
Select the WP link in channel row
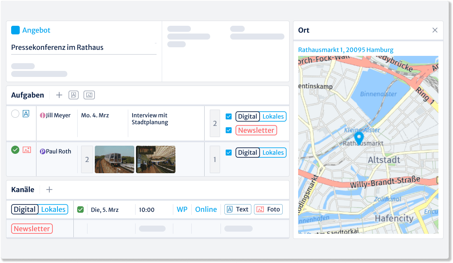point(182,209)
